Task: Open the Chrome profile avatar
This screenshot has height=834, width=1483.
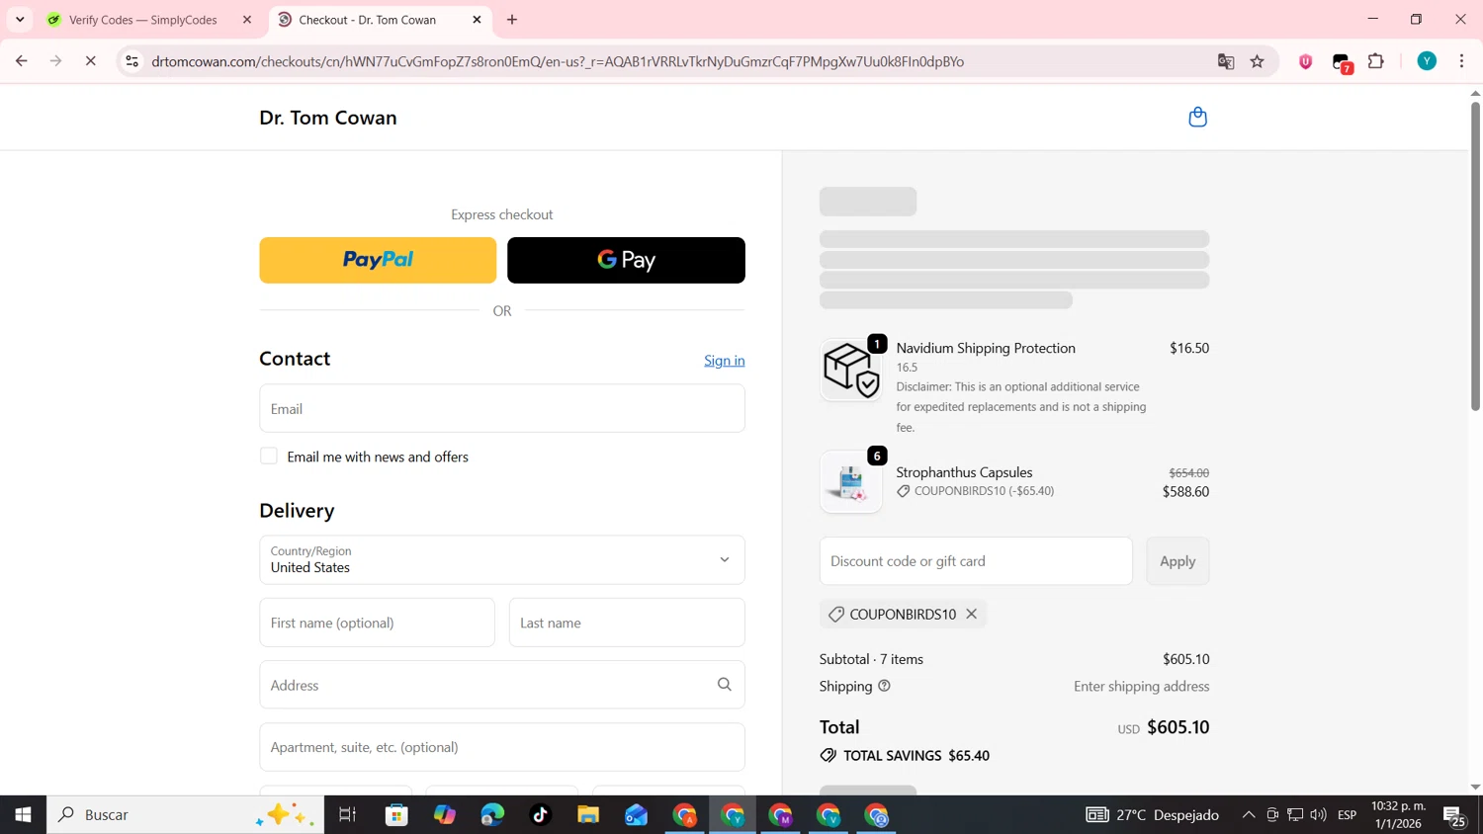Action: [1427, 61]
